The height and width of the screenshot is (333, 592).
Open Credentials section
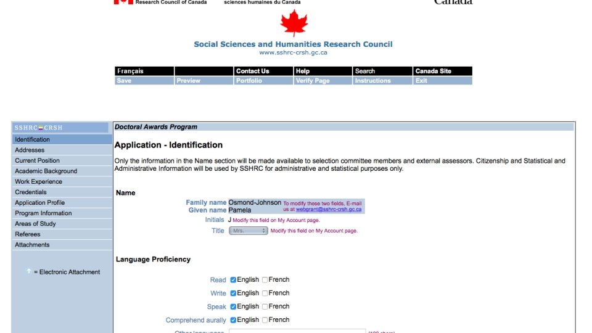[x=62, y=192]
